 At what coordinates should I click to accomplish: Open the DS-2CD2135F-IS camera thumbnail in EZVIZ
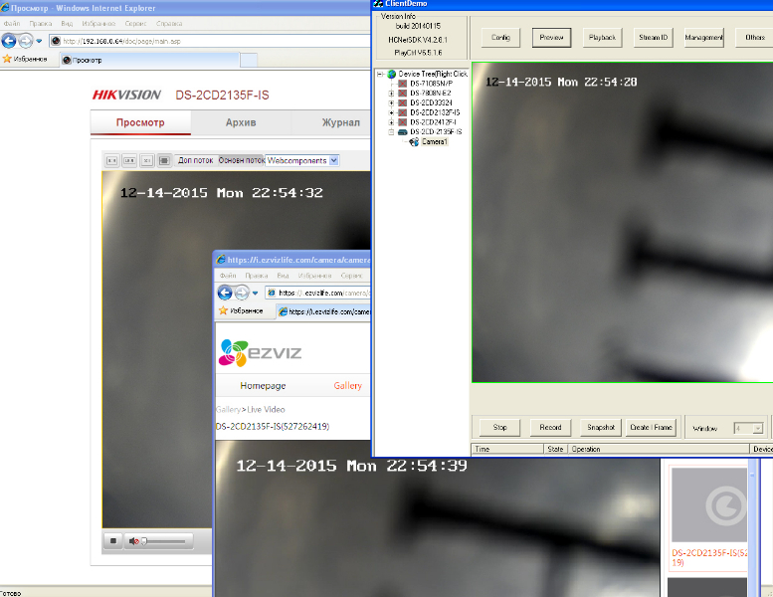point(709,504)
